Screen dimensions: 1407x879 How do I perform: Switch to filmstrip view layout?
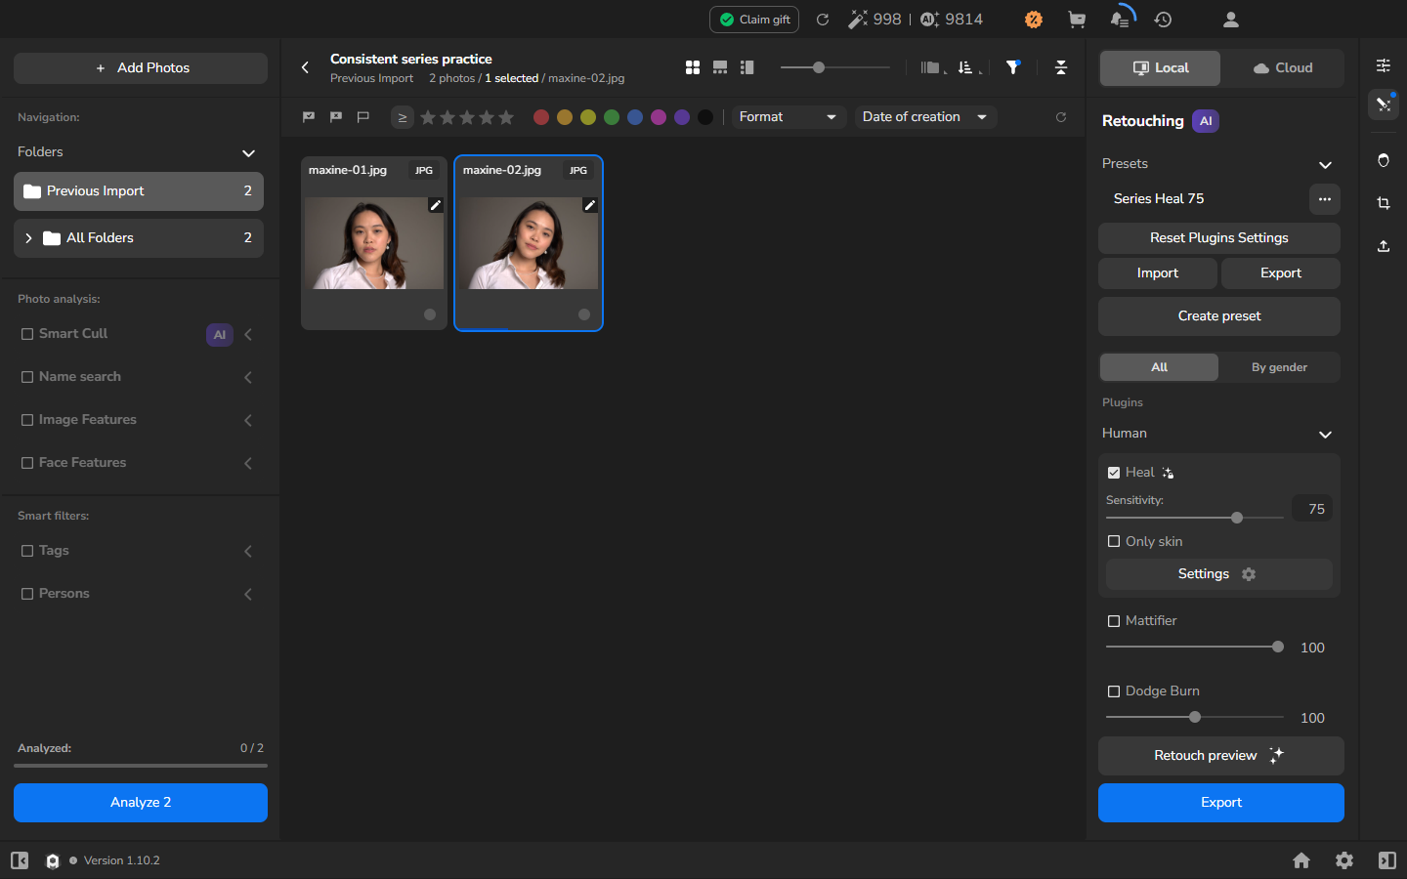pyautogui.click(x=720, y=67)
